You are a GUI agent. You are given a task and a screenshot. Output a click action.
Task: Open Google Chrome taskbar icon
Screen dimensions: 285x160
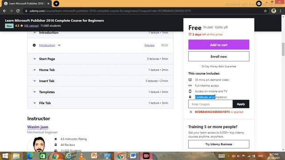pyautogui.click(x=56, y=156)
